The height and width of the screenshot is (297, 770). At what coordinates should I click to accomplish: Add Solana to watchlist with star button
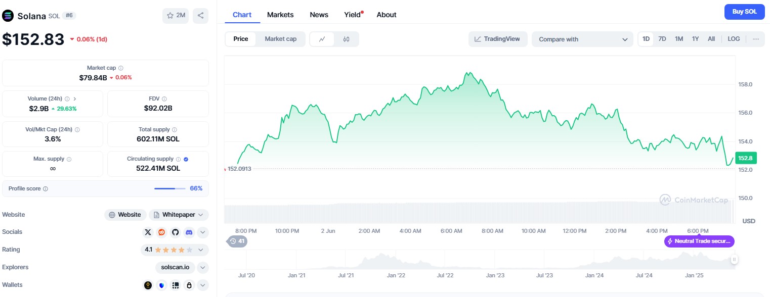click(x=176, y=16)
